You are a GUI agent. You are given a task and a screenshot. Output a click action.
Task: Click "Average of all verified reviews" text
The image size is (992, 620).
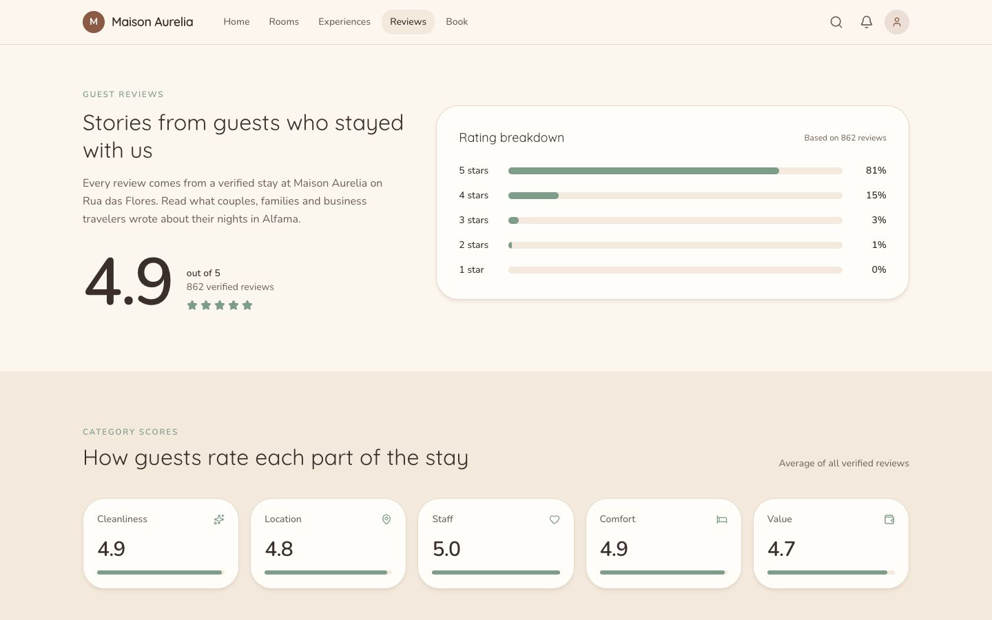[844, 464]
